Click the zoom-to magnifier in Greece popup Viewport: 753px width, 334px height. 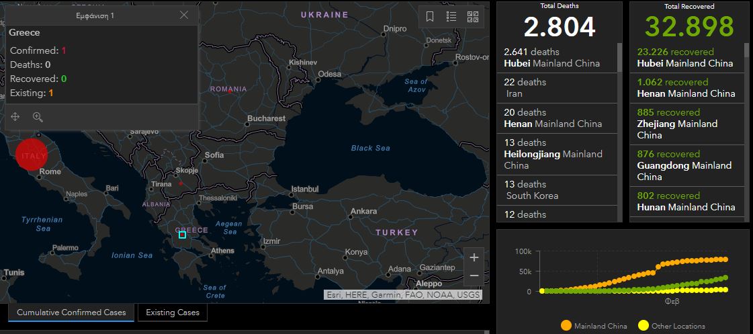(x=38, y=117)
